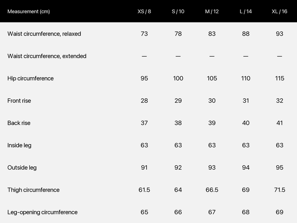Click the Back rise row label
Image resolution: width=297 pixels, height=223 pixels.
[19, 123]
